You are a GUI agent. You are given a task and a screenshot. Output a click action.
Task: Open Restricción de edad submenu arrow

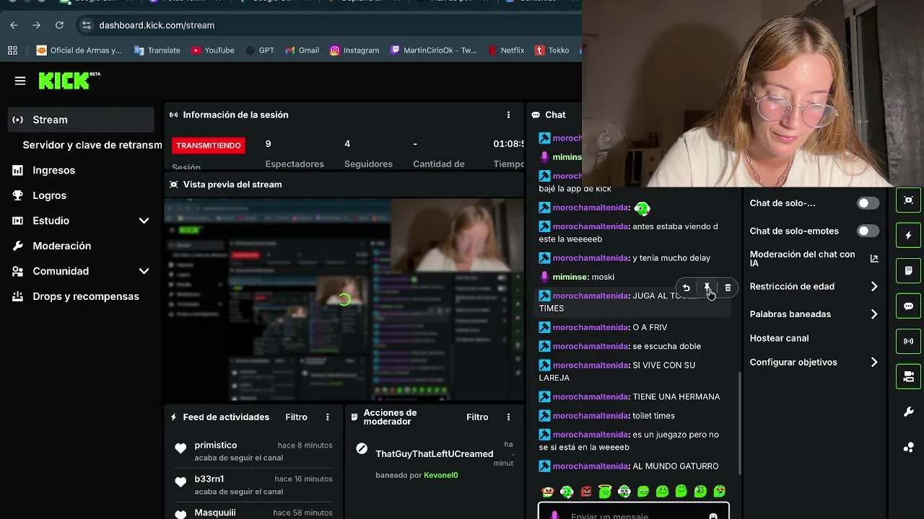click(874, 286)
